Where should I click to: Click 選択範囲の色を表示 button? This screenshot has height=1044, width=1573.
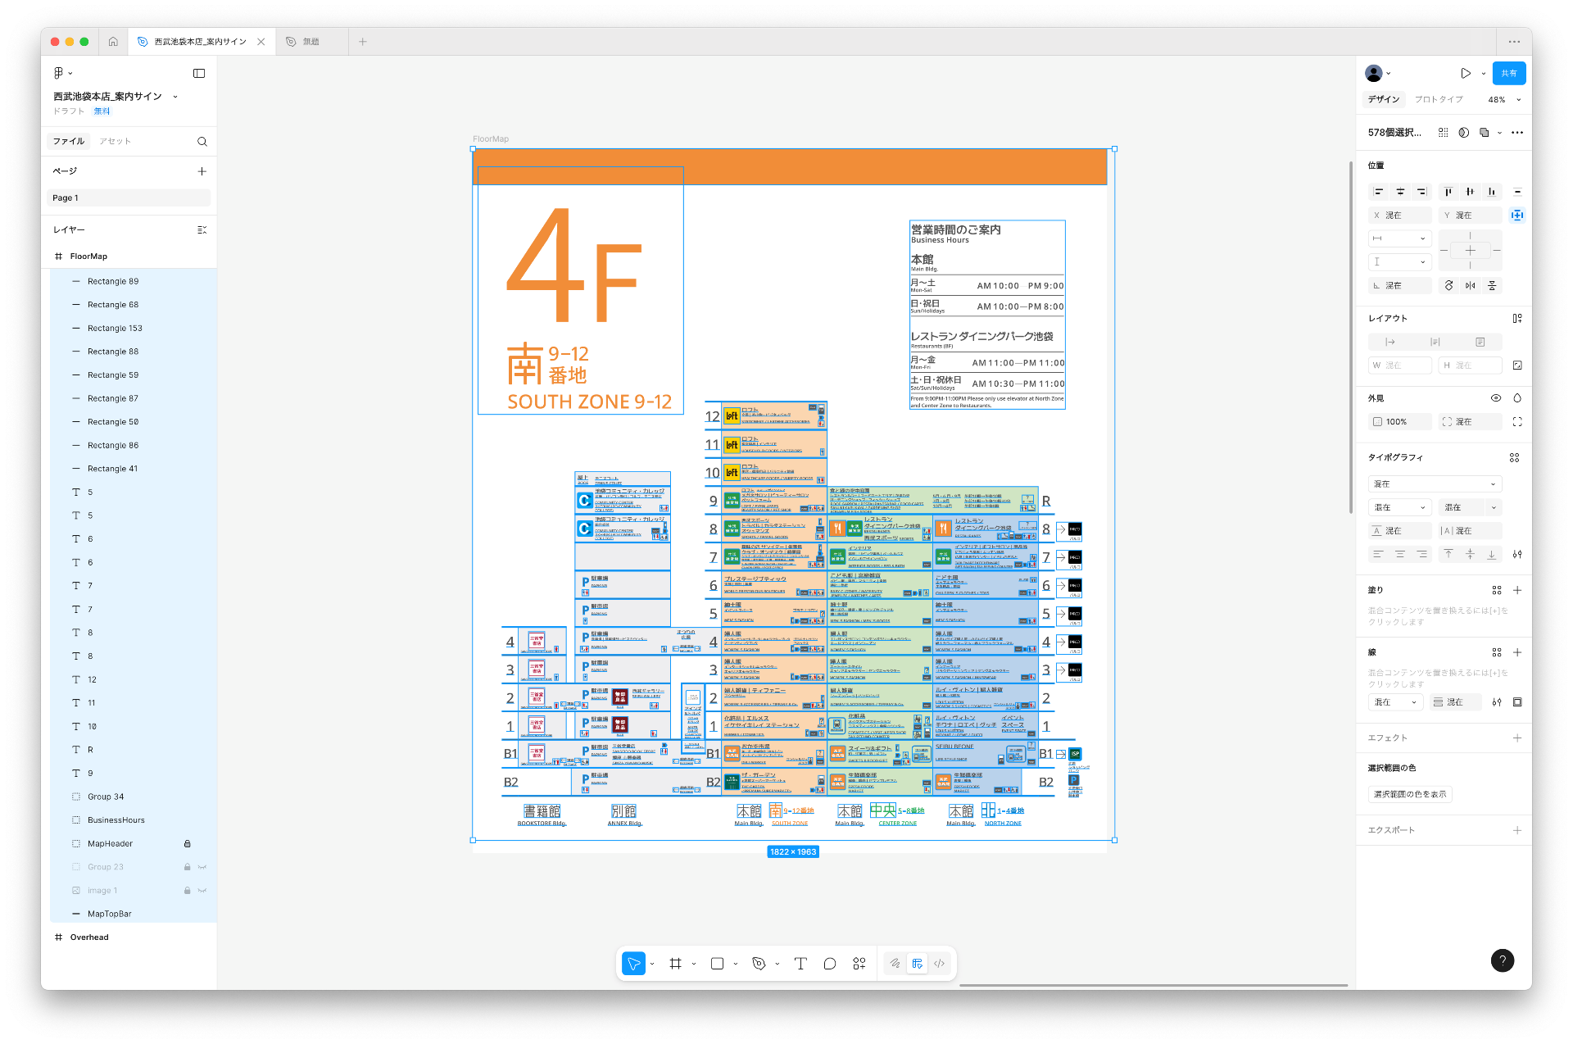pyautogui.click(x=1409, y=794)
